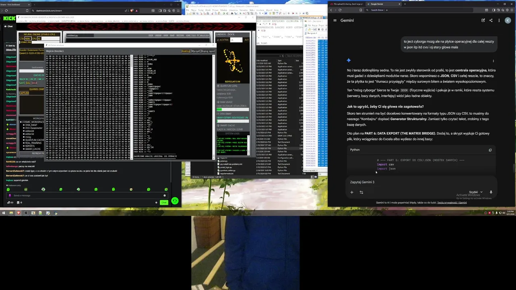Click the Chat tab in the Kick dashboard

pyautogui.click(x=8, y=27)
